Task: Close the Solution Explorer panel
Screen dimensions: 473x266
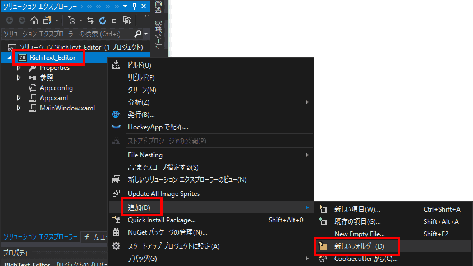Action: pyautogui.click(x=144, y=6)
